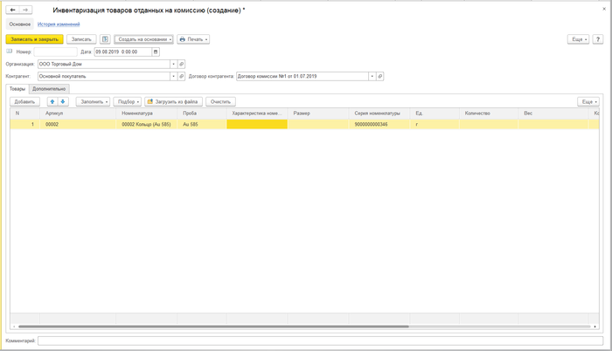Expand the Организация dropdown arrow
This screenshot has width=612, height=351.
(173, 64)
